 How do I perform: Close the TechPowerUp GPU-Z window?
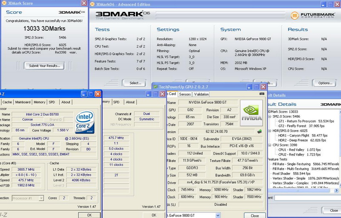point(263,87)
